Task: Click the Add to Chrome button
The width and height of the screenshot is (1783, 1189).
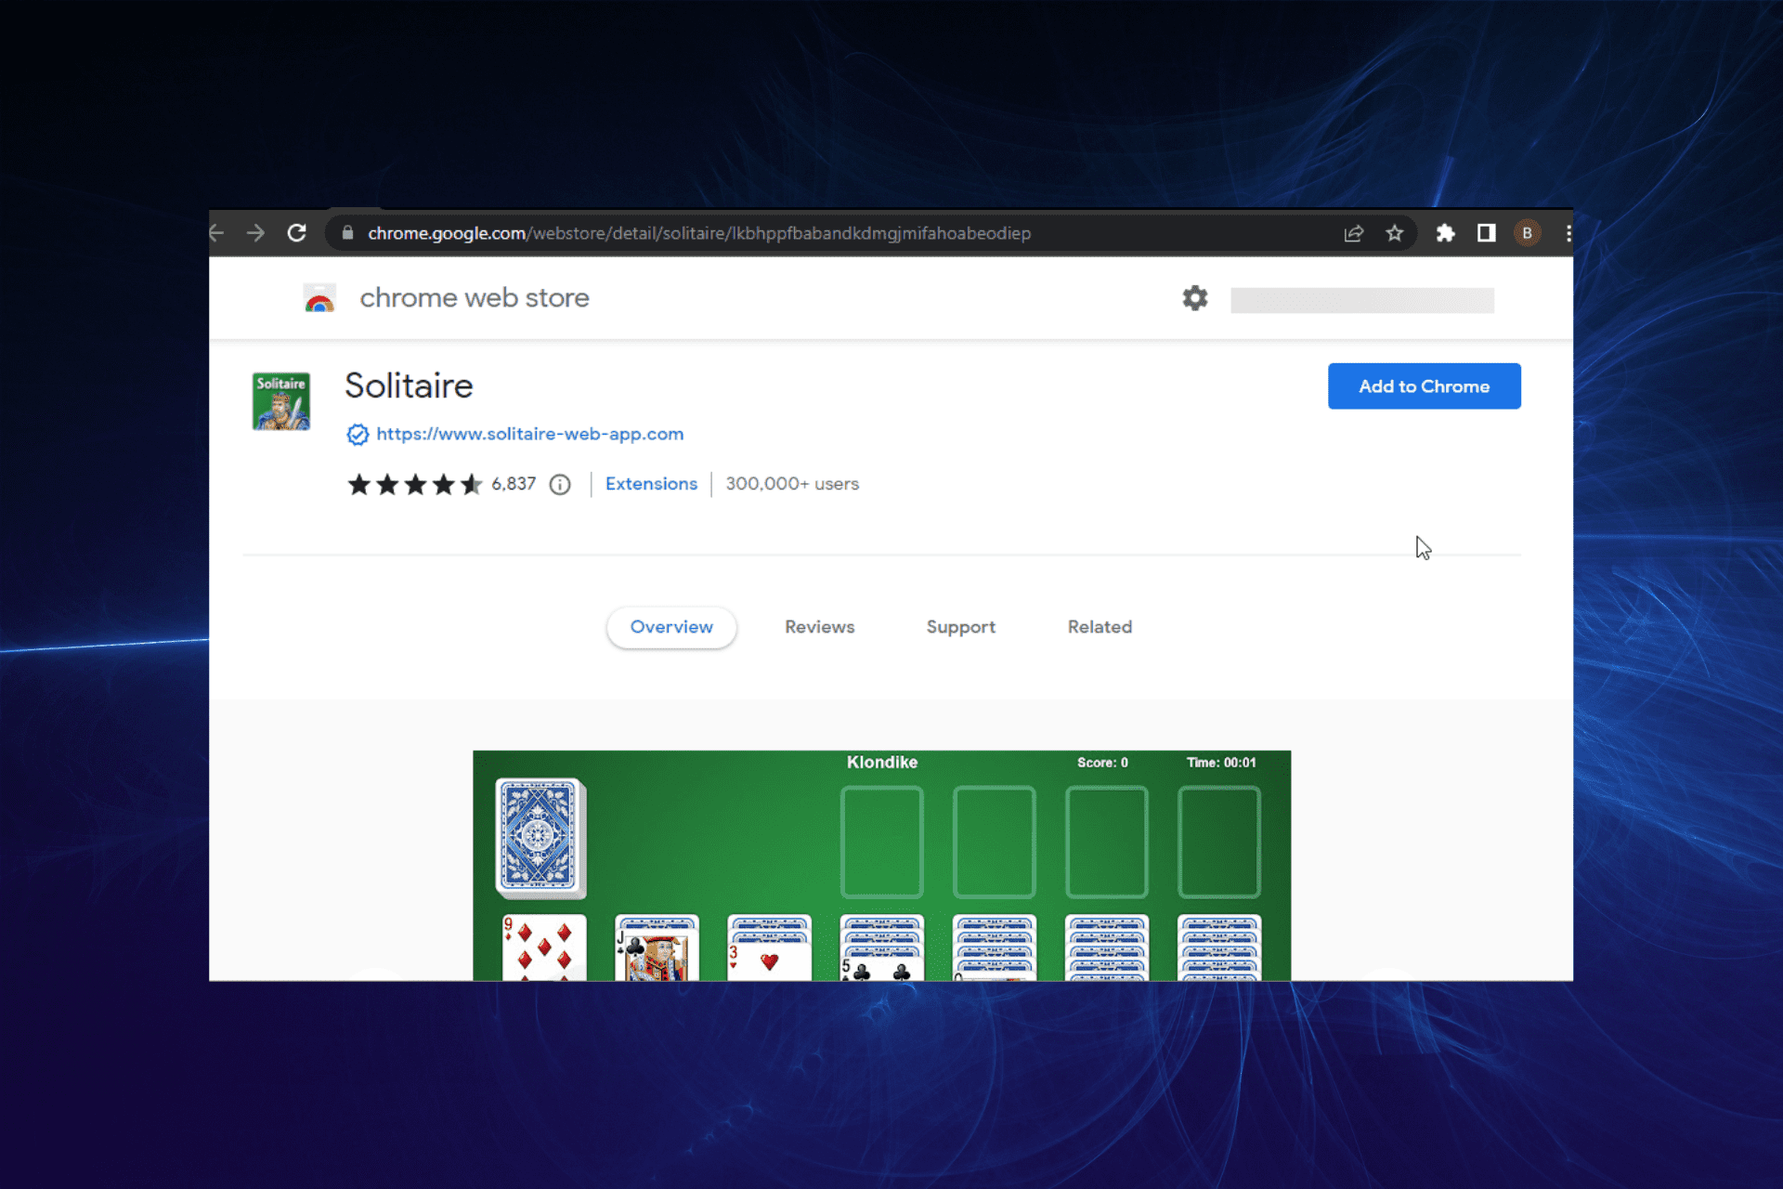Action: pyautogui.click(x=1424, y=386)
